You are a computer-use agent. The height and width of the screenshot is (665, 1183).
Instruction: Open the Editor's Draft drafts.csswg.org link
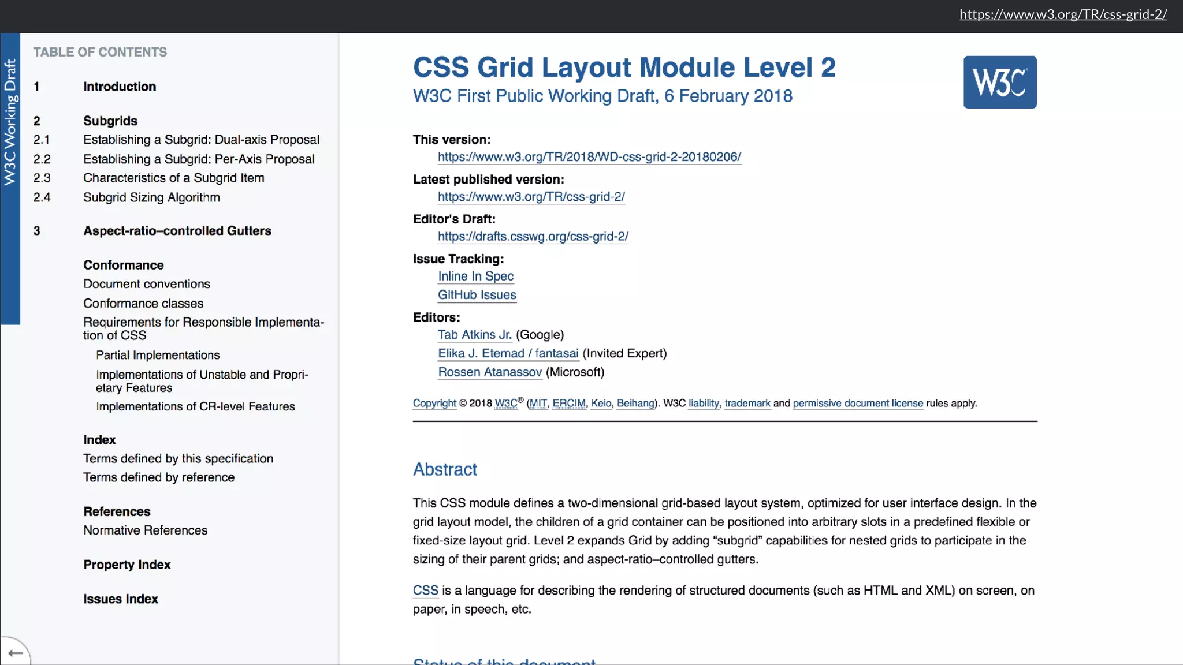click(x=533, y=237)
